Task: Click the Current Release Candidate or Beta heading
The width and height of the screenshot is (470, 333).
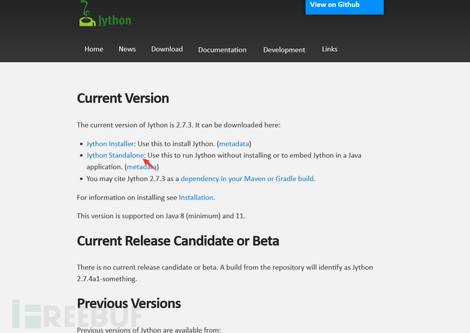Action: coord(178,241)
